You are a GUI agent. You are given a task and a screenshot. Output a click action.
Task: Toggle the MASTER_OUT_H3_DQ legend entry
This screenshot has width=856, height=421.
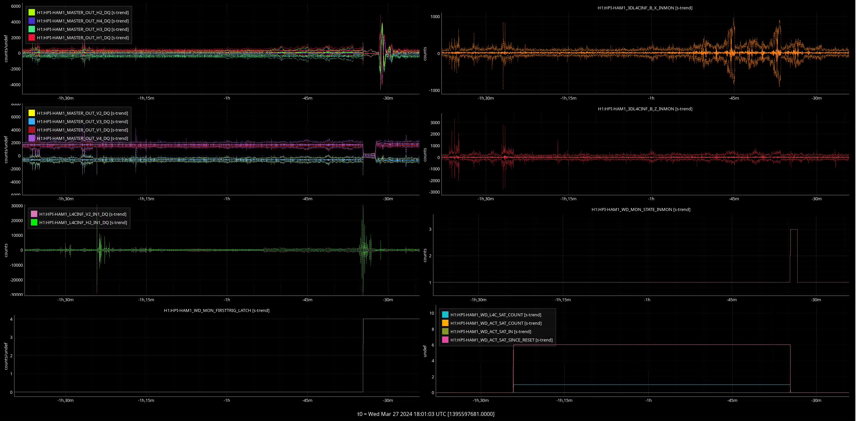[83, 29]
